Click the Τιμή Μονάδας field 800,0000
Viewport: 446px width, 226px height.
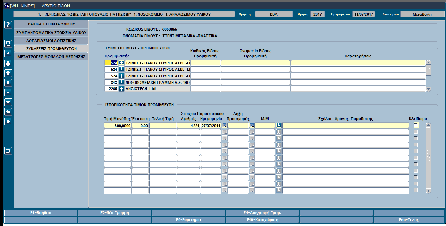[x=118, y=125]
